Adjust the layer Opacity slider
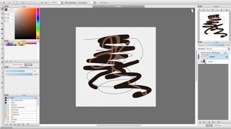 coord(215,45)
